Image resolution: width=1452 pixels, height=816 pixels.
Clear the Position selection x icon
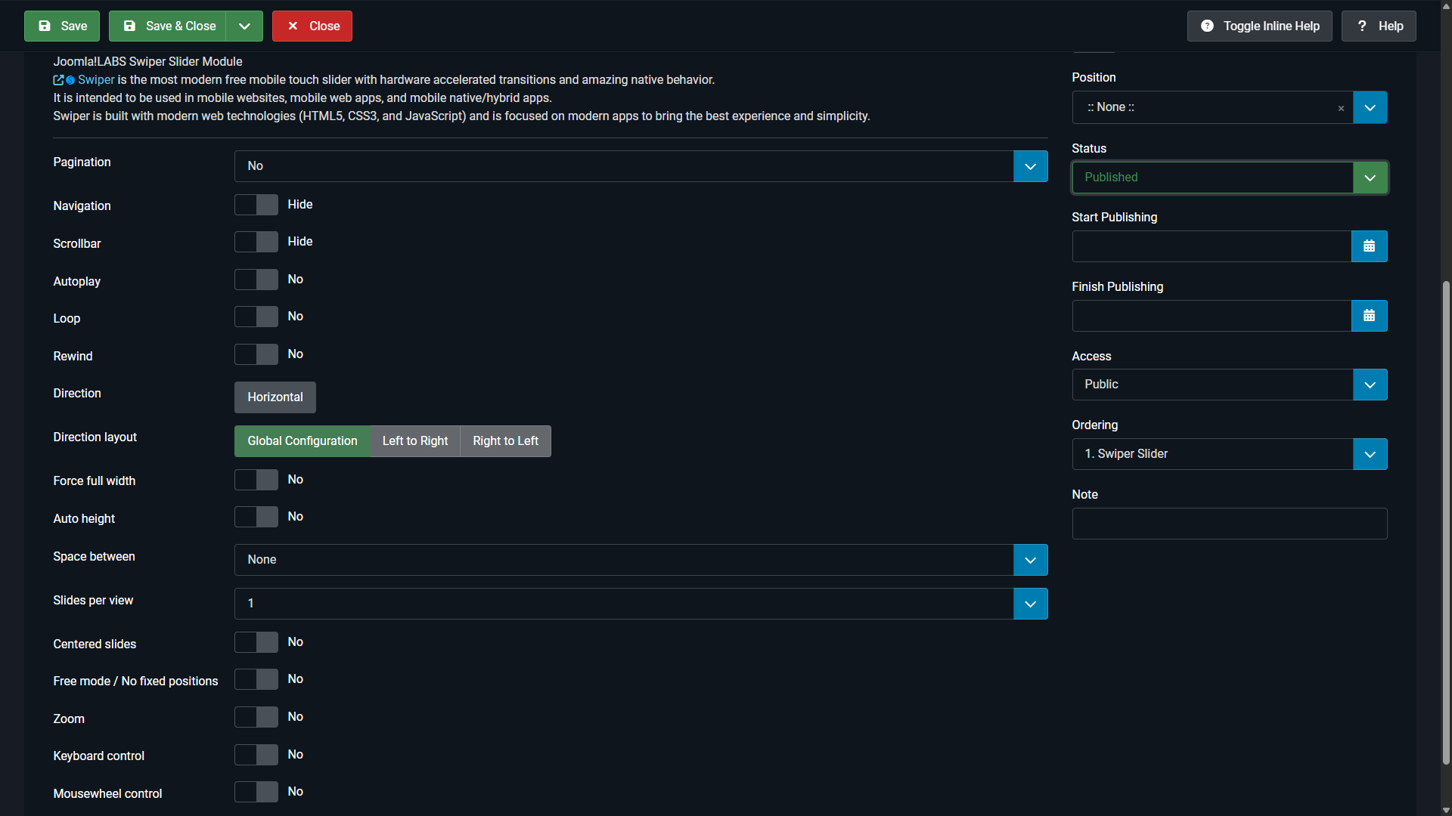click(1341, 108)
